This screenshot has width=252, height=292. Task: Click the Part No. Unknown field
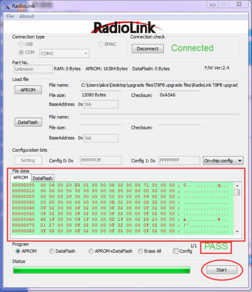[33, 69]
